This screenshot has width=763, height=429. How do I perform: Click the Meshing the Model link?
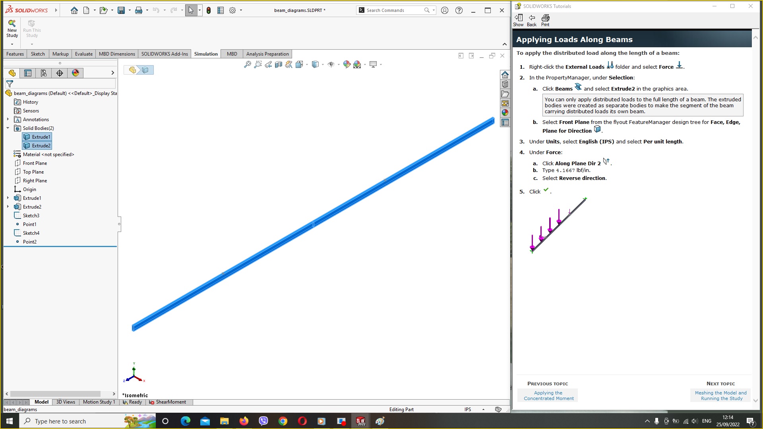(x=721, y=395)
